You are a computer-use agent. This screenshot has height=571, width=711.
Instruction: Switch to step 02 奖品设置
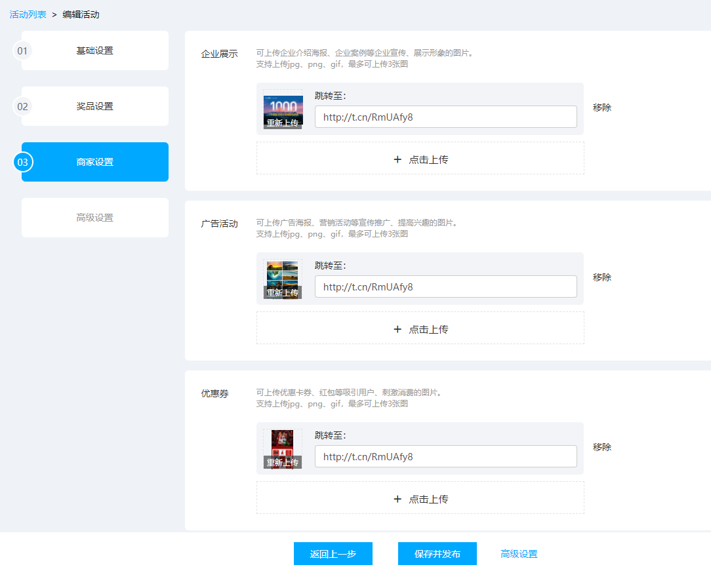94,106
